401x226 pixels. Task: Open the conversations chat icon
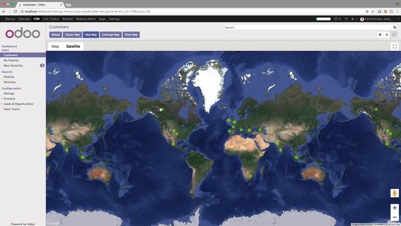click(x=346, y=19)
